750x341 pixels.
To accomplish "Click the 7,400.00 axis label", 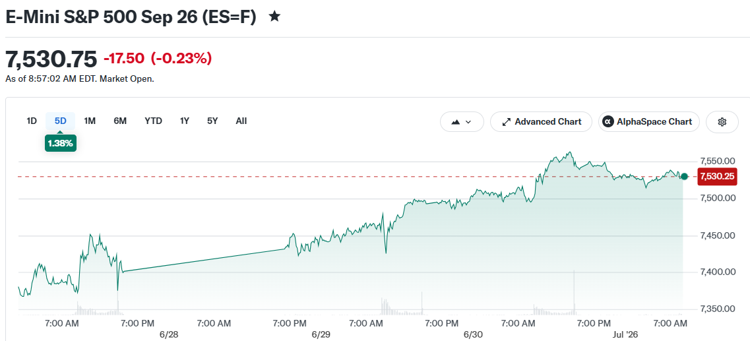I will pyautogui.click(x=718, y=272).
